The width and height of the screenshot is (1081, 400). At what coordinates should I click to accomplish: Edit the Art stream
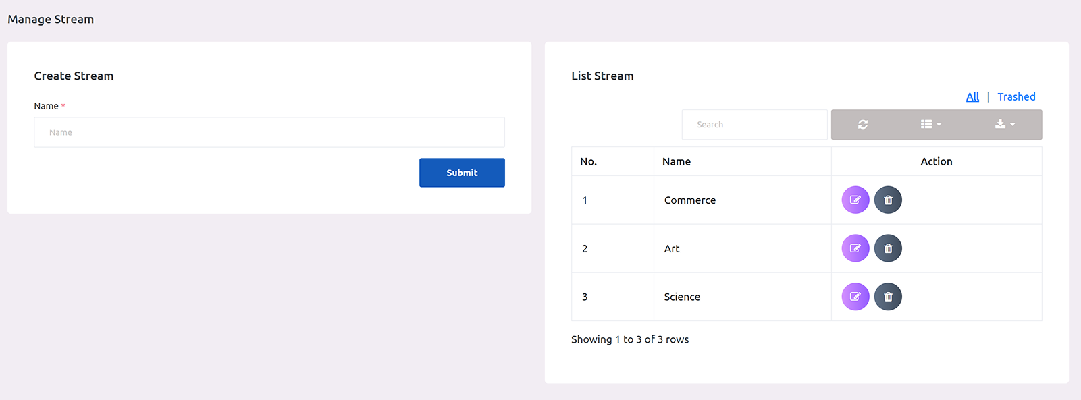point(855,248)
